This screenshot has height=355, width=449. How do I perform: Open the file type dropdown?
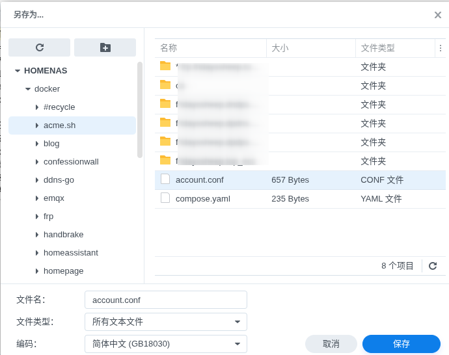pos(166,322)
